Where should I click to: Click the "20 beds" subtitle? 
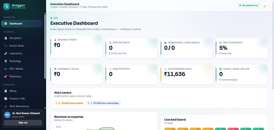[169, 123]
